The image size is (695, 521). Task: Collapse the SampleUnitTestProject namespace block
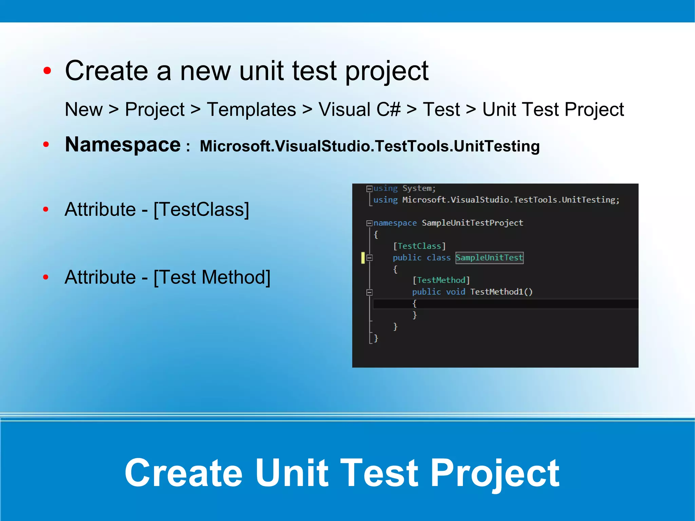369,223
